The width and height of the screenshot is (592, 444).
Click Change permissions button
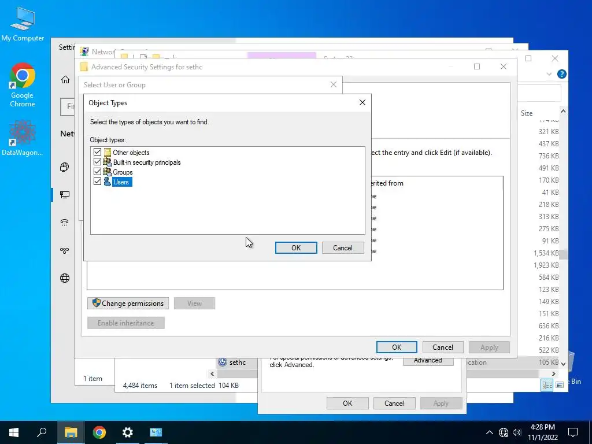128,303
